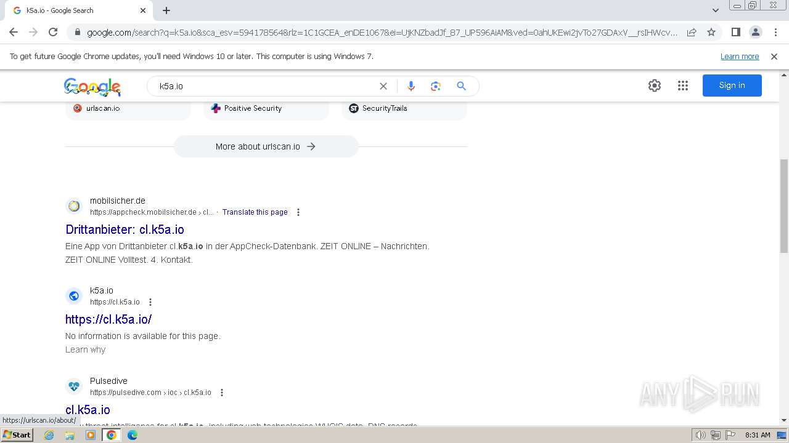Select the k5a.io - Google Search tab
Viewport: 789px width, 443px height.
click(x=79, y=10)
